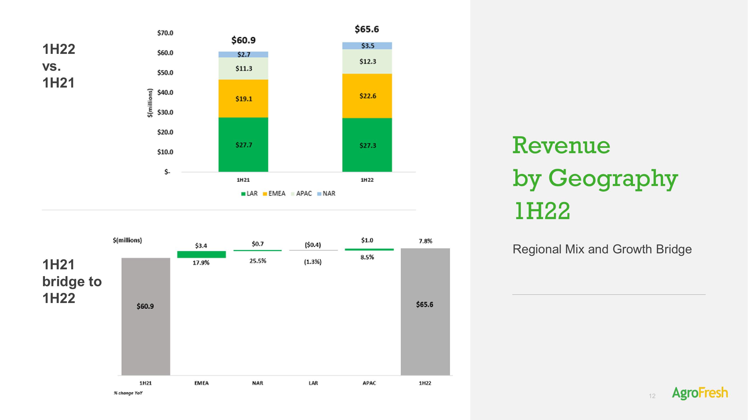
Task: Click the 7.8% total growth label
Action: click(425, 241)
